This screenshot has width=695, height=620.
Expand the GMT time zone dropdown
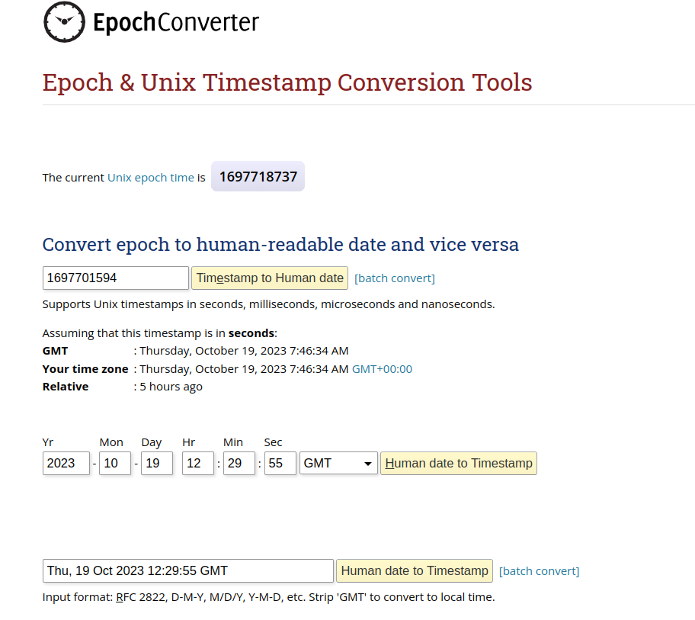point(338,464)
